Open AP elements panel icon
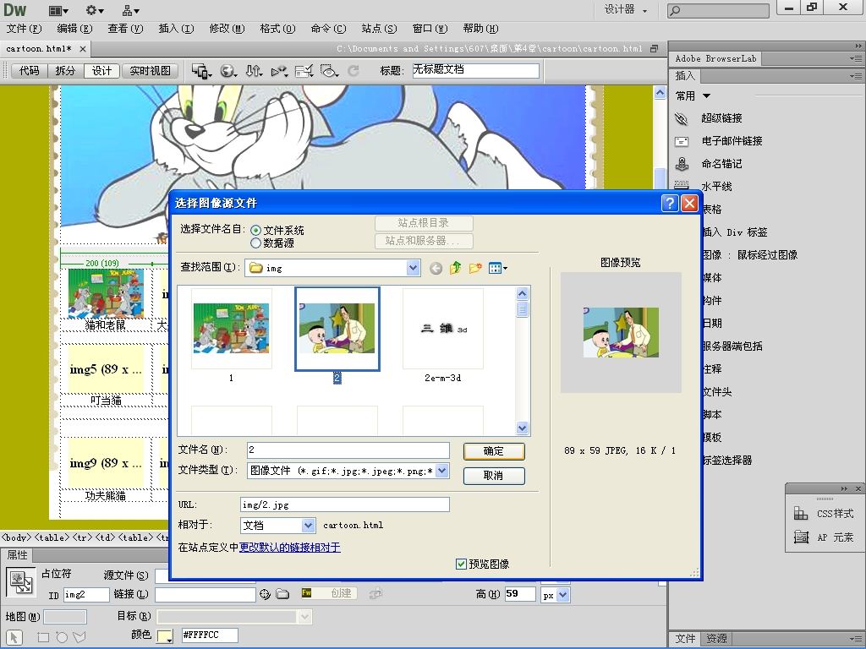The height and width of the screenshot is (649, 866). 800,537
